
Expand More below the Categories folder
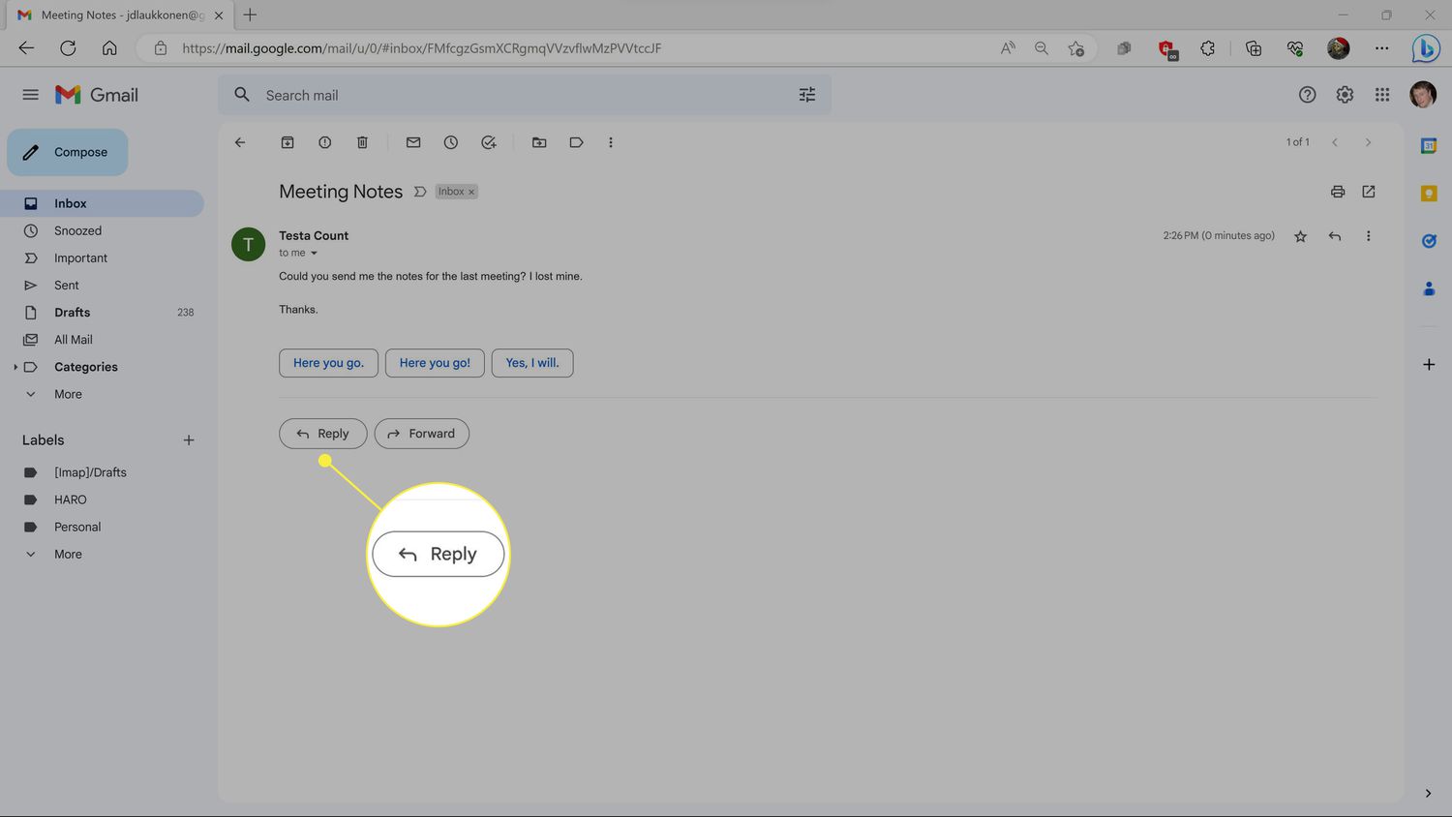[68, 394]
